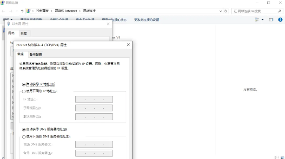
Task: Open the help question mark icon
Action: tap(281, 20)
